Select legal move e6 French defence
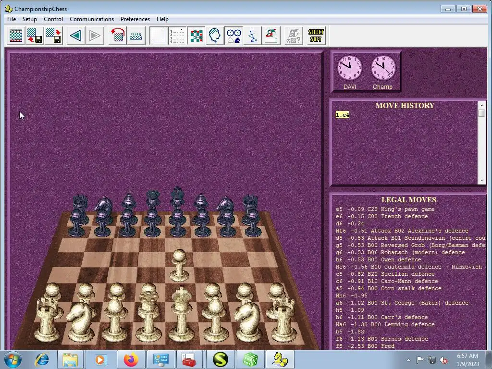 (382, 217)
